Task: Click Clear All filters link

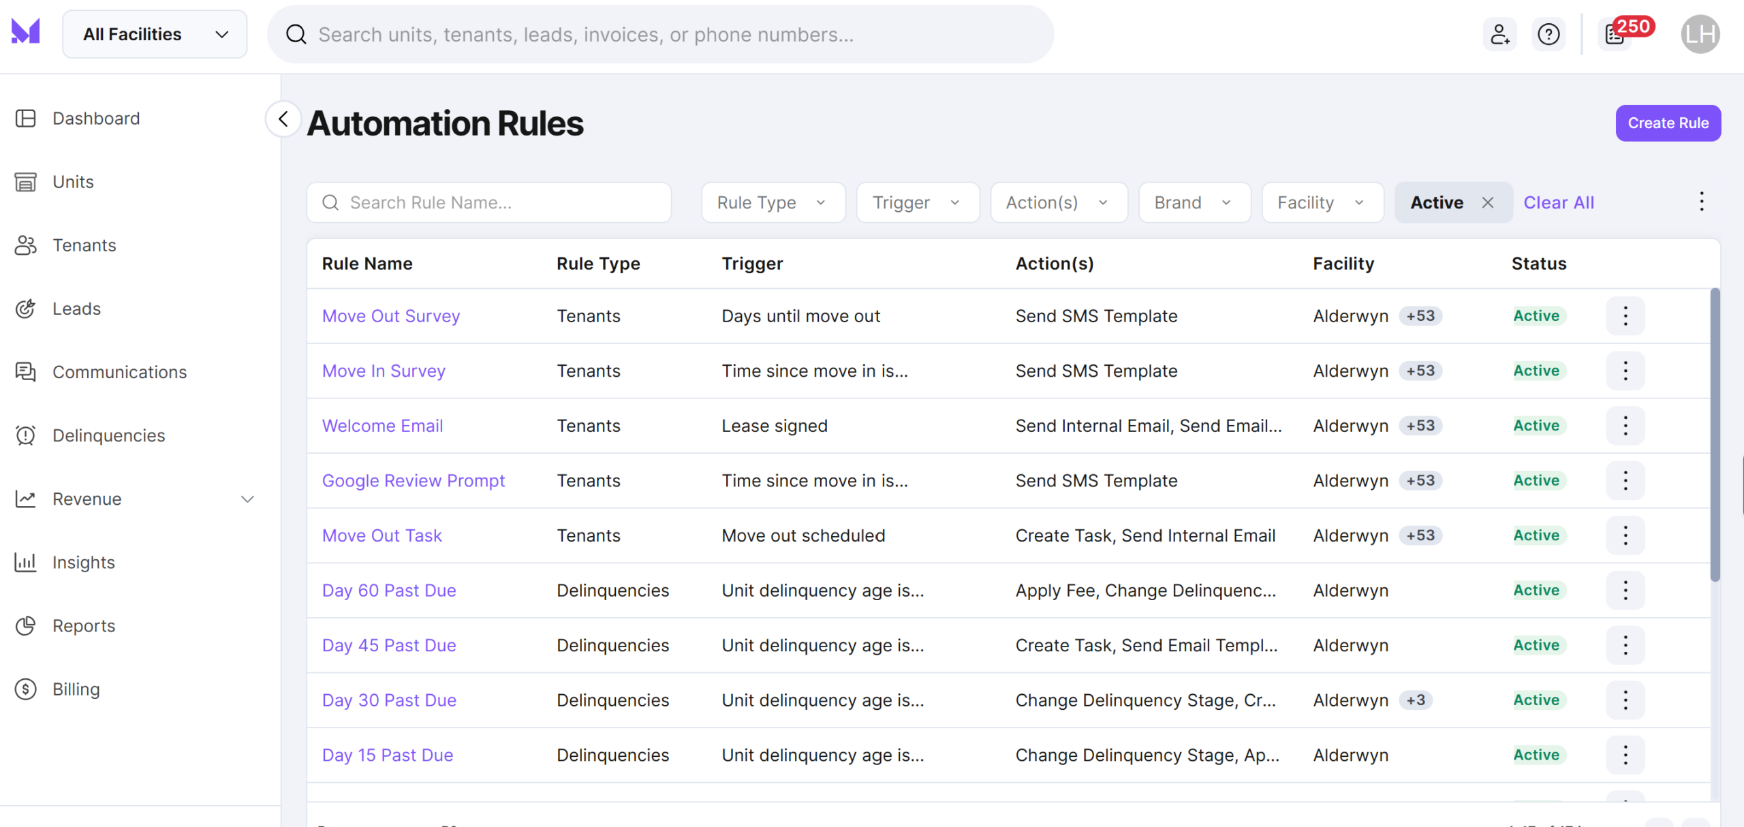Action: (1559, 202)
